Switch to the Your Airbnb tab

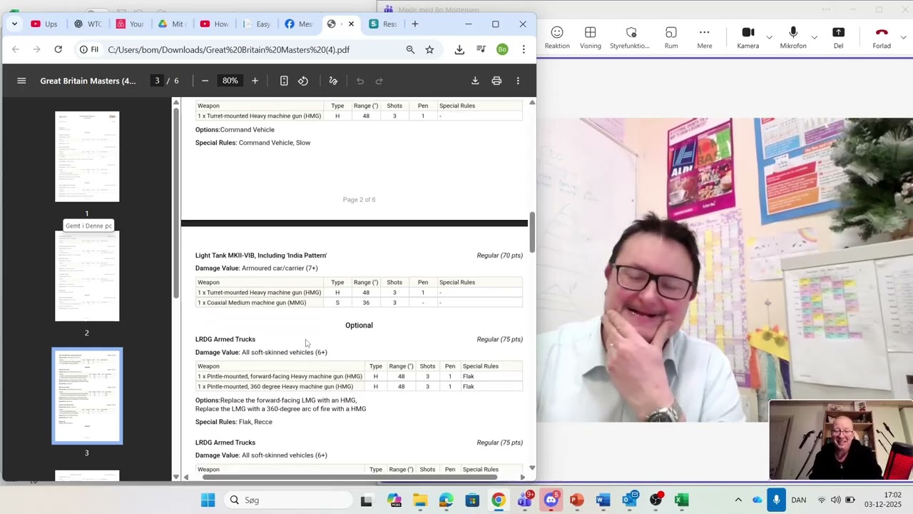(x=131, y=24)
